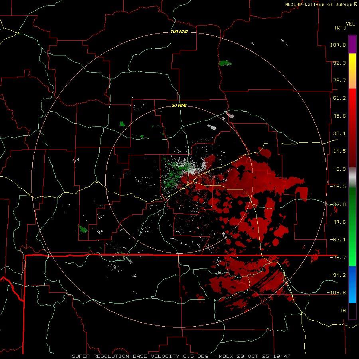
Task: Click the -16.5 scale value
Action: point(338,187)
